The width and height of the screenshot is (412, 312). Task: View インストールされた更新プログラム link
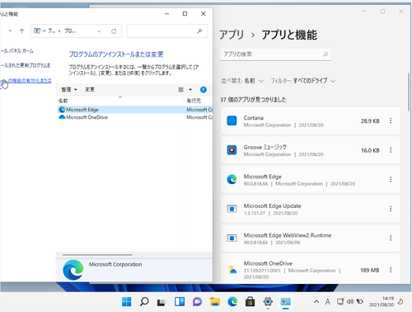[x=26, y=65]
